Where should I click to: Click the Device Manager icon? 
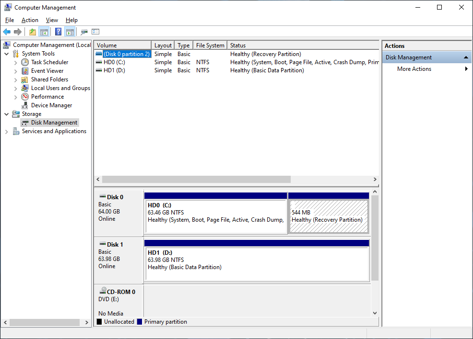pyautogui.click(x=25, y=105)
